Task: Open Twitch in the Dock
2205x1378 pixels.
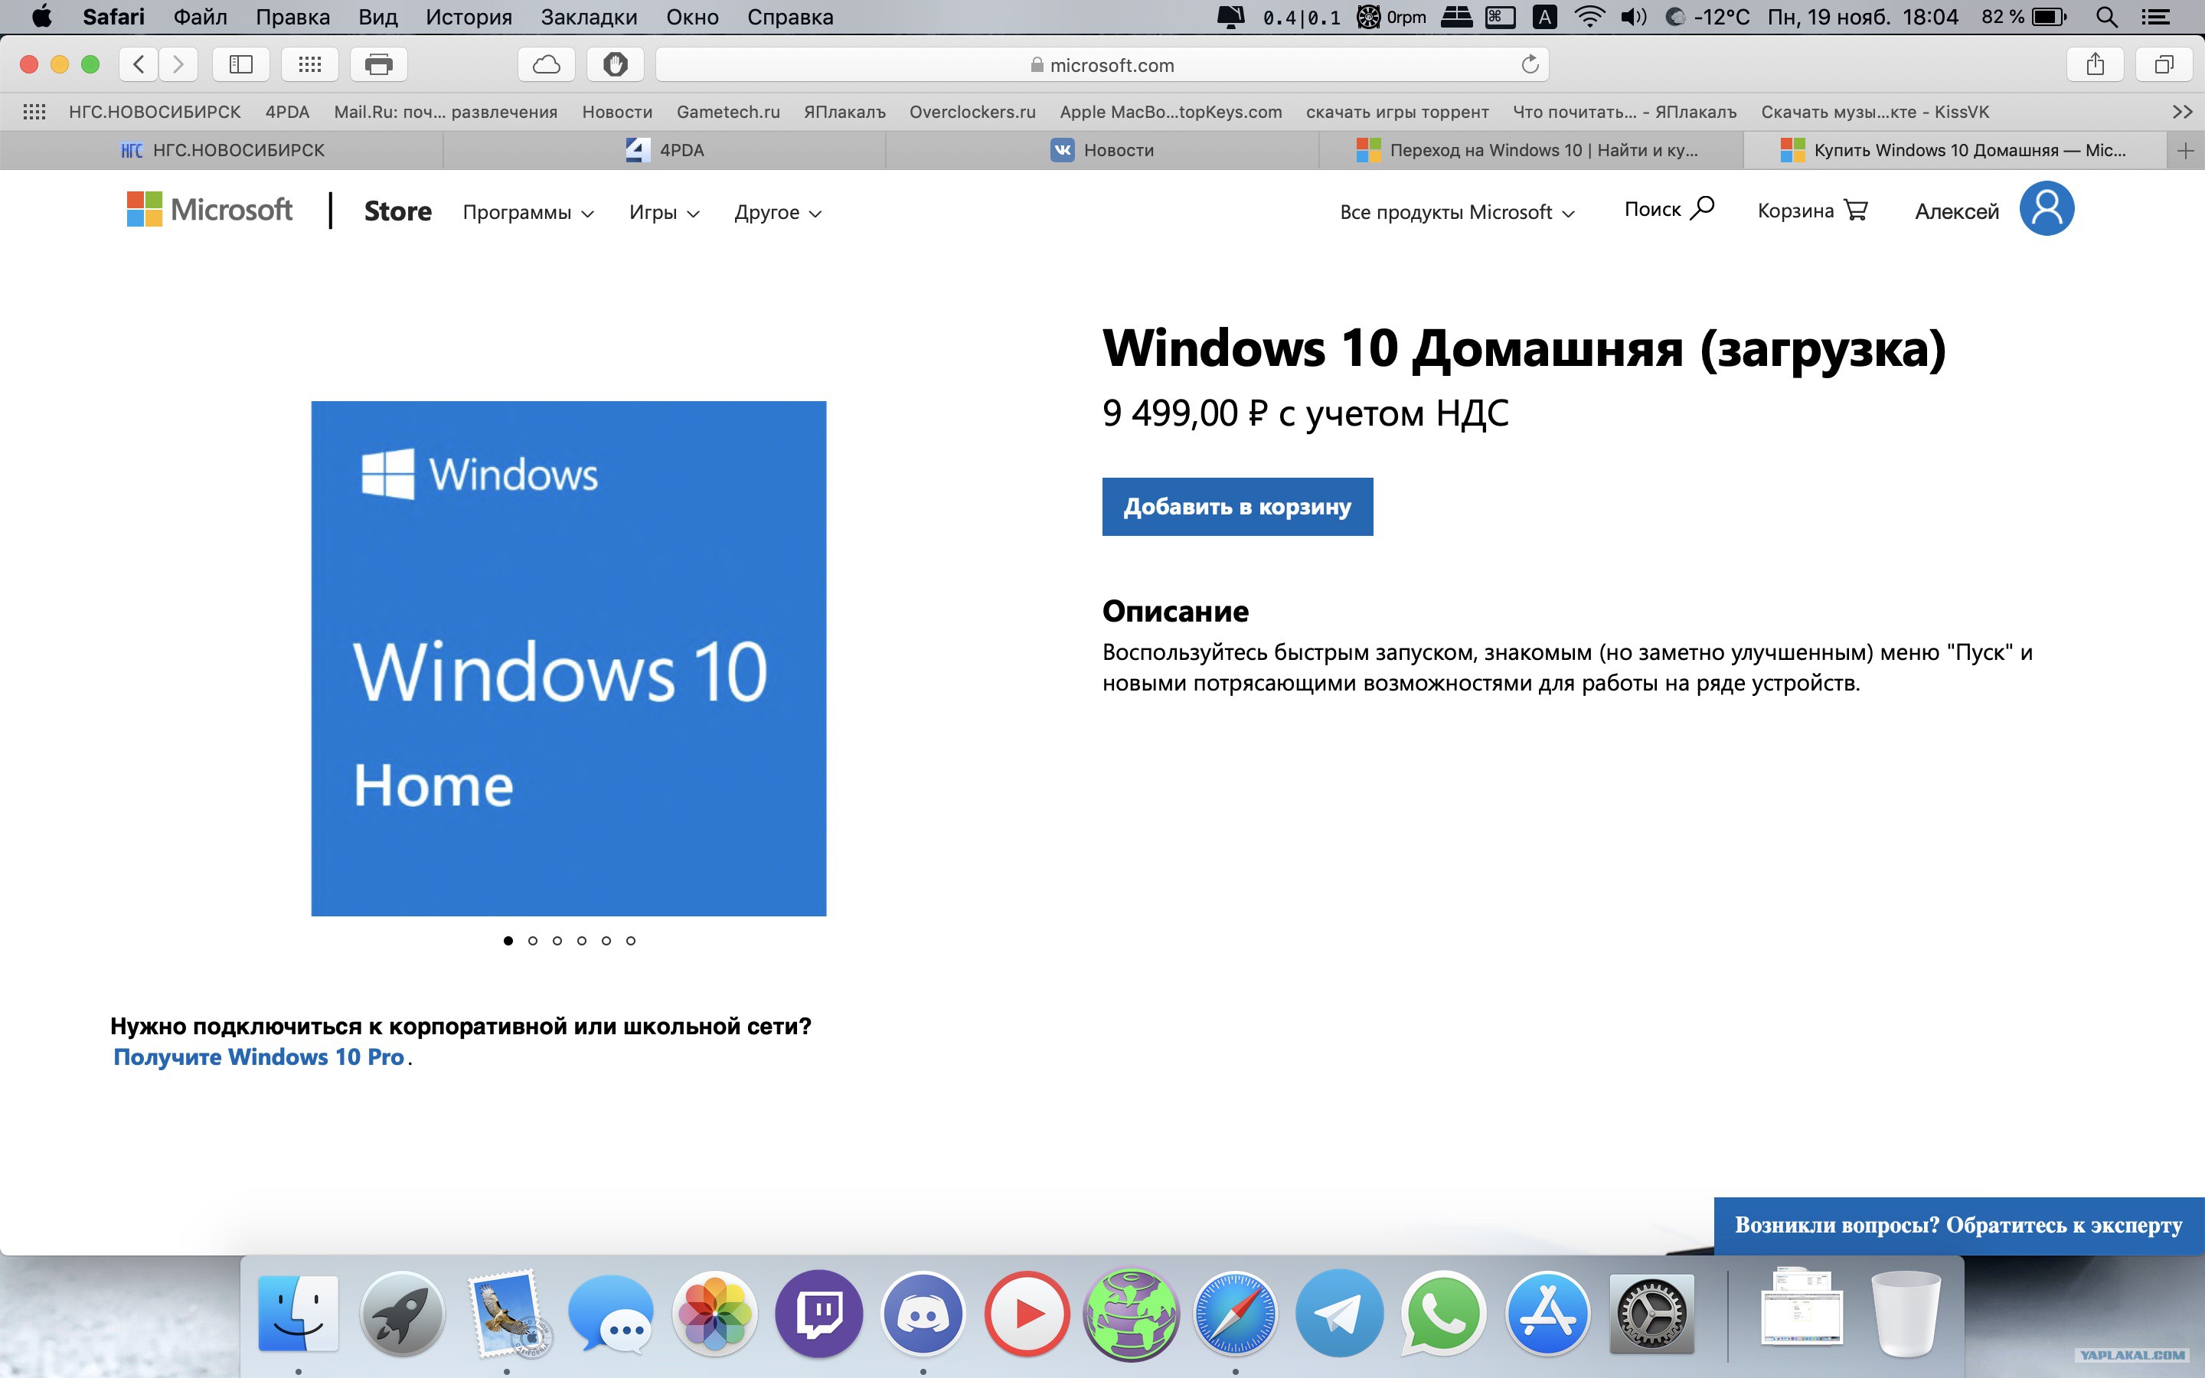Action: click(819, 1313)
